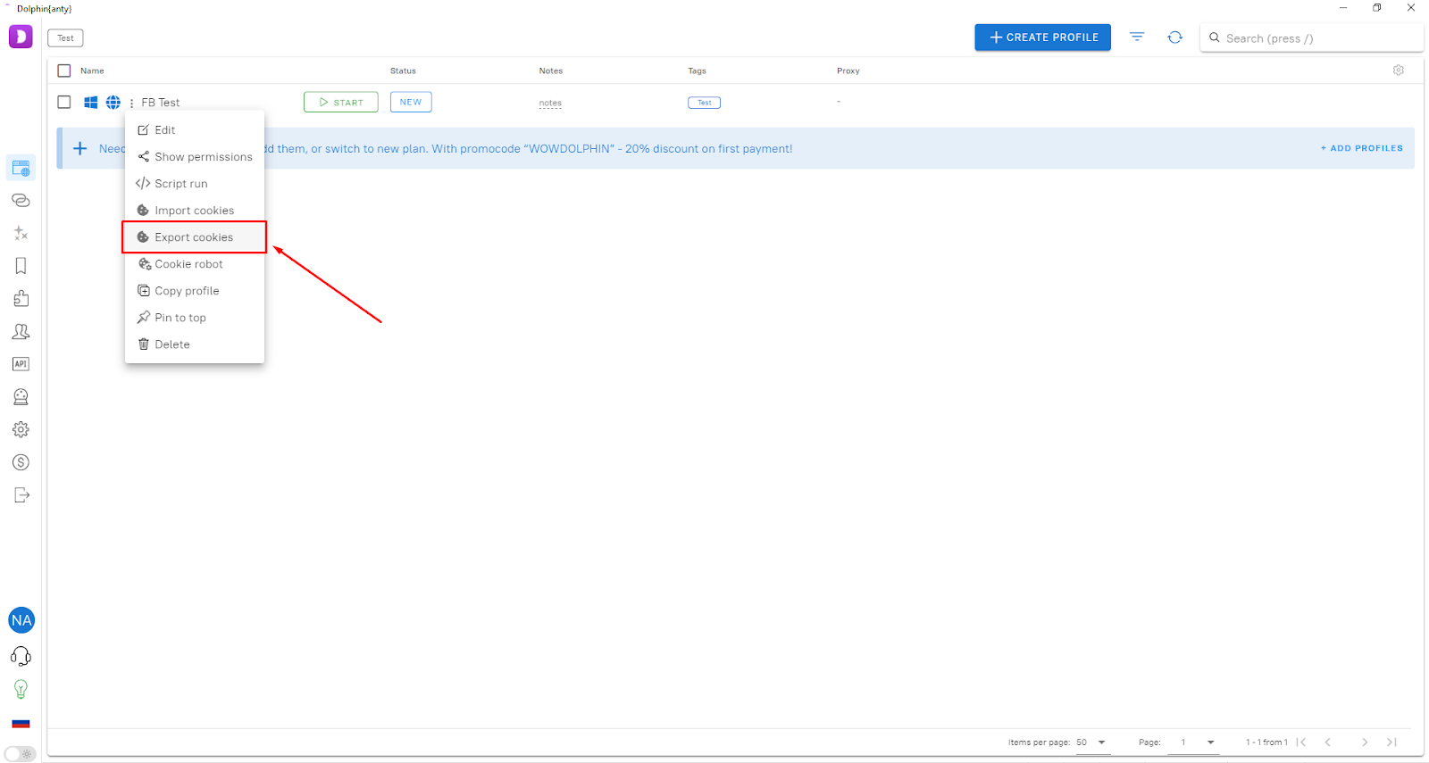Click the Add Profiles link
This screenshot has height=763, width=1429.
pos(1362,148)
